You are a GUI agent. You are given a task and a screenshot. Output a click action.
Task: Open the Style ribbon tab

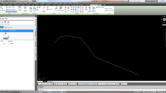(x=100, y=5)
